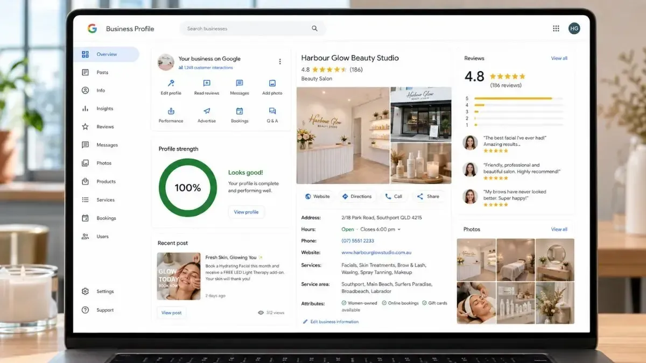646x363 pixels.
Task: Click the business profile thumbnail avatar
Action: point(166,62)
